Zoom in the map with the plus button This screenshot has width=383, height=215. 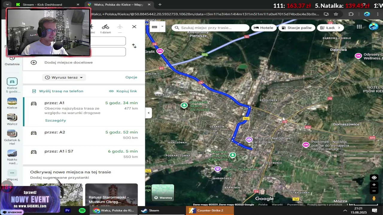click(374, 185)
